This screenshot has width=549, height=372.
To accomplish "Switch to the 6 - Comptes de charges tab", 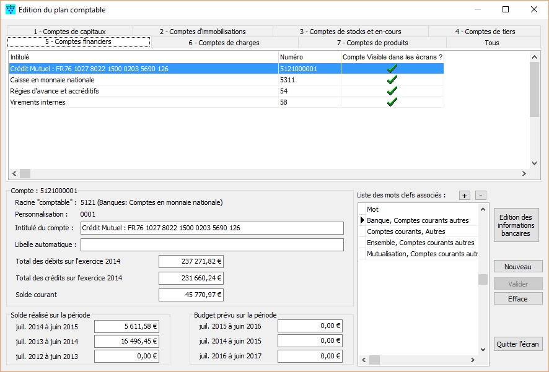I will 224,43.
